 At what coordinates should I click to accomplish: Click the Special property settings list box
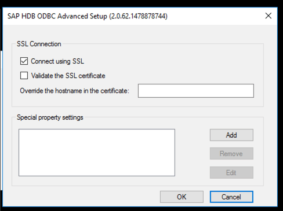pos(97,153)
